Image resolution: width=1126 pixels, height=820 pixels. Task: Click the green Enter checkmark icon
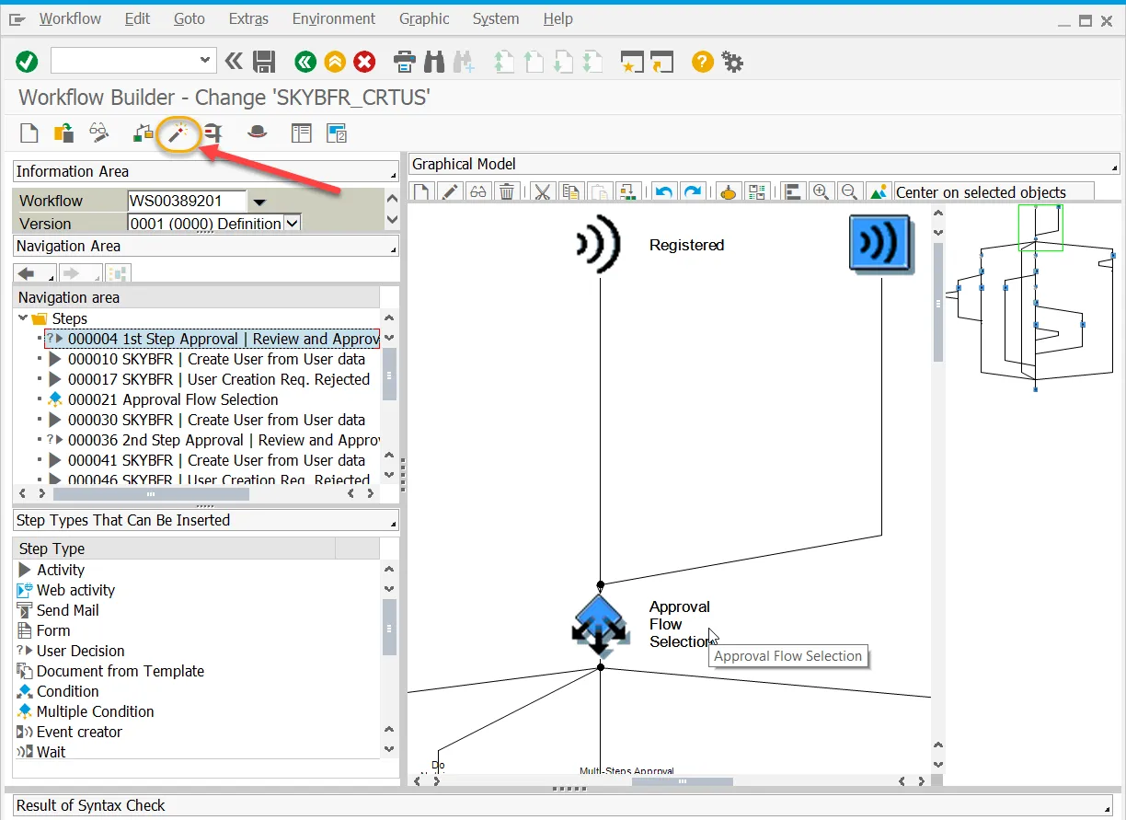tap(27, 62)
